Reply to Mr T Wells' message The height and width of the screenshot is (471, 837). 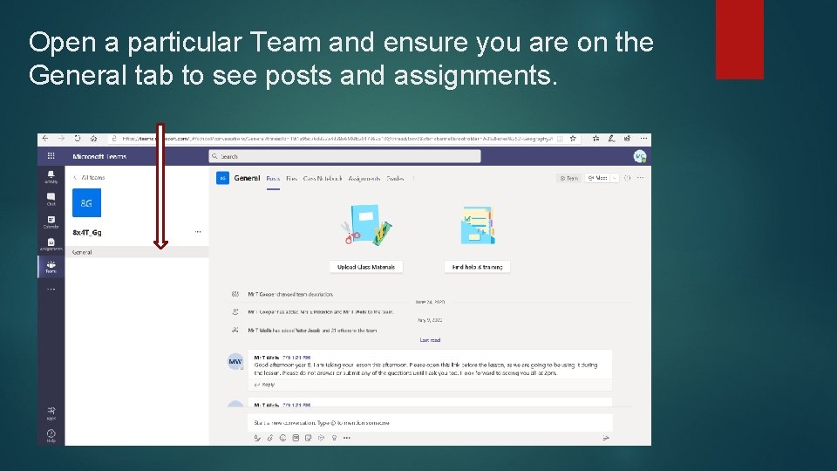tap(265, 385)
